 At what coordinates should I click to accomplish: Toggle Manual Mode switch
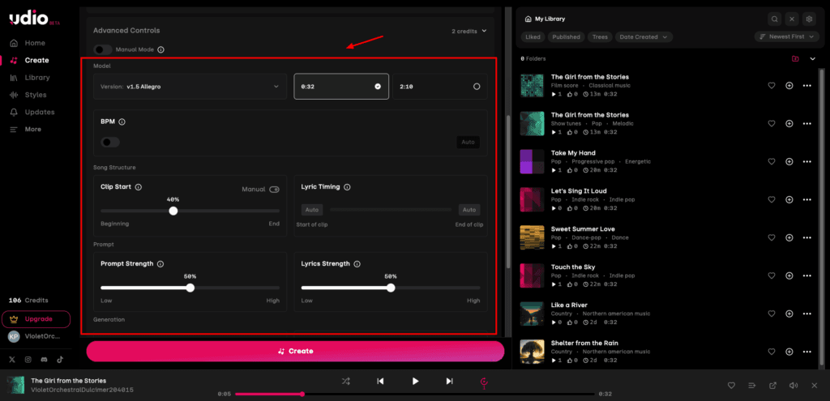pyautogui.click(x=103, y=49)
